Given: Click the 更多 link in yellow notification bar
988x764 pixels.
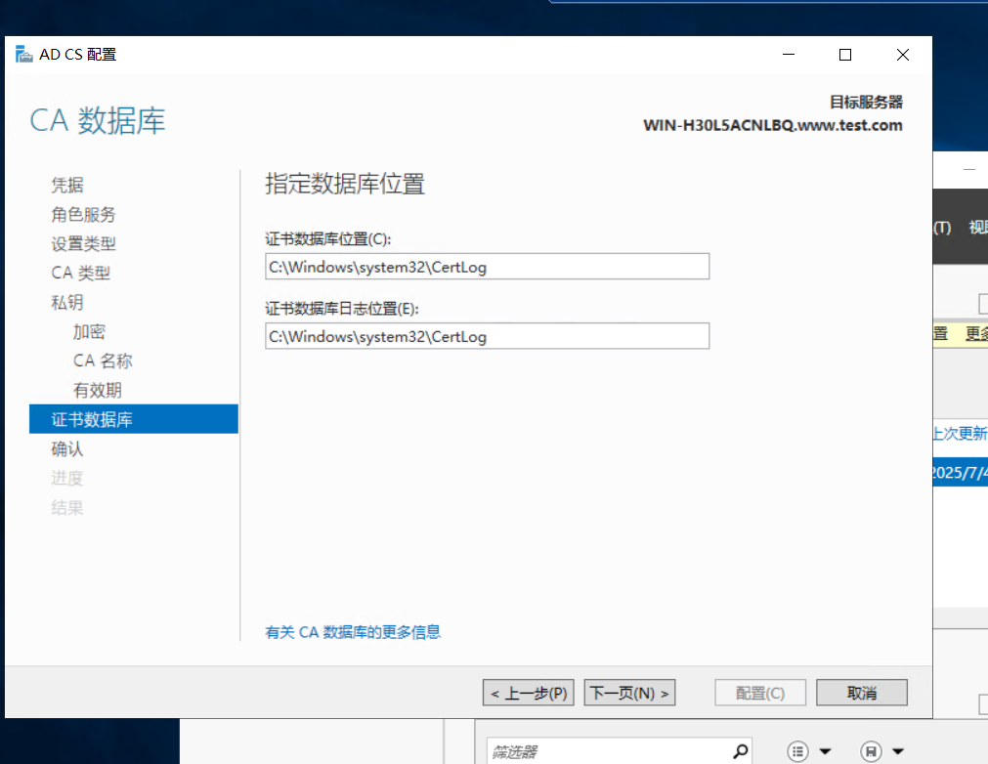Looking at the screenshot, I should [x=976, y=334].
